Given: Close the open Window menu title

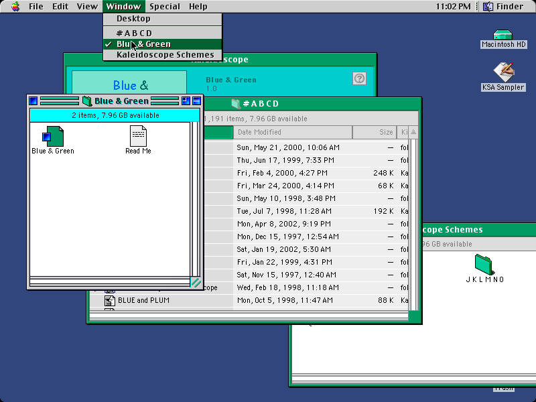Looking at the screenshot, I should point(123,7).
